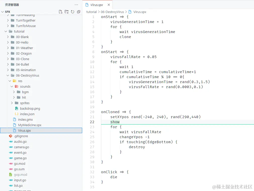Expand the 01-Weather folder
The image size is (254, 191).
pos(8,48)
